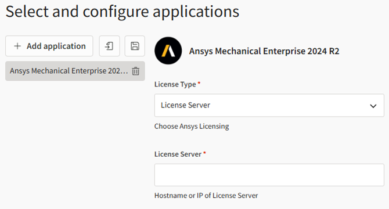This screenshot has width=389, height=209.
Task: Click the License Server value in the combo box
Action: pyautogui.click(x=185, y=105)
